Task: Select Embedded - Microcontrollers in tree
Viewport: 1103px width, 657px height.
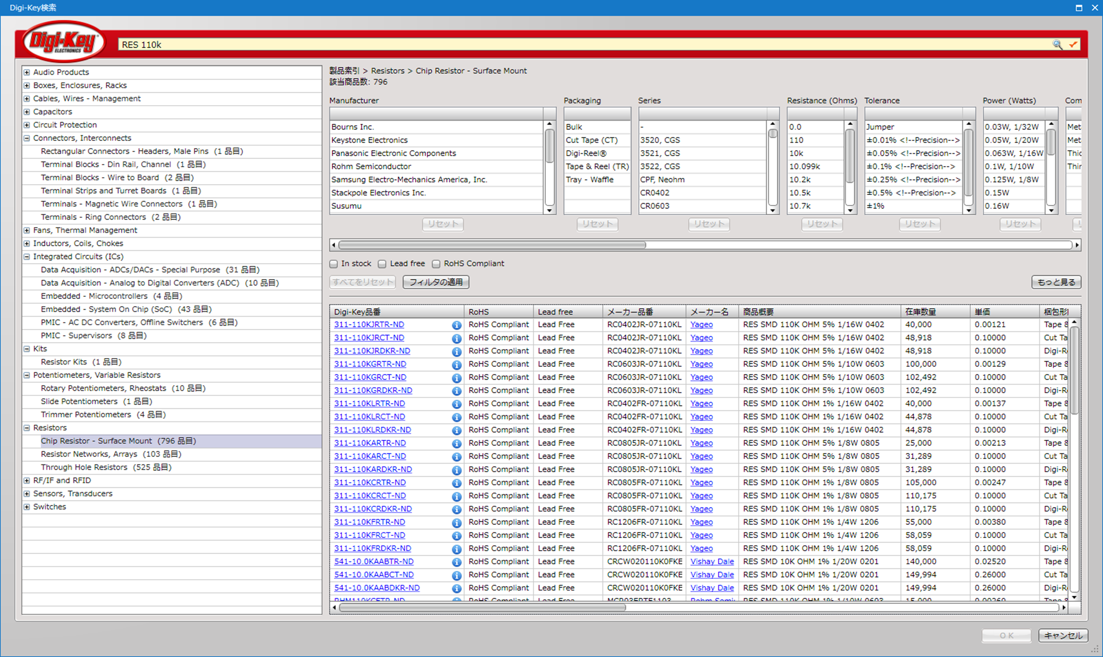Action: click(111, 296)
